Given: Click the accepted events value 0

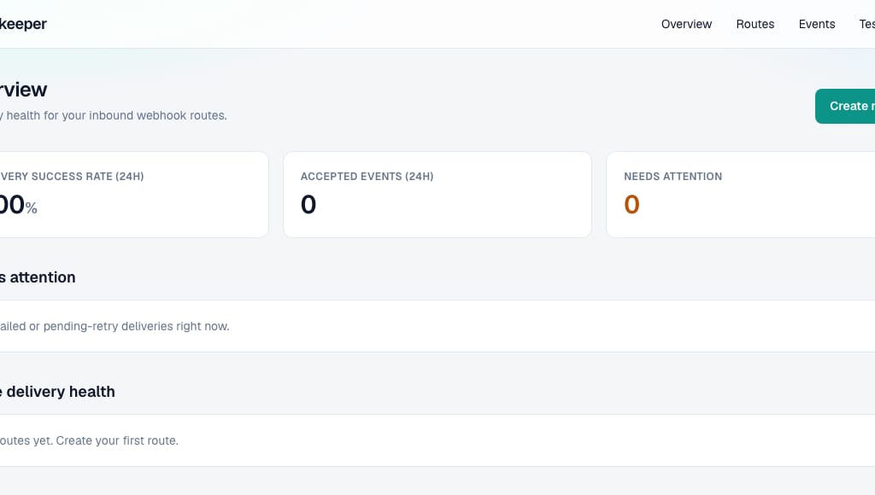Looking at the screenshot, I should (308, 205).
